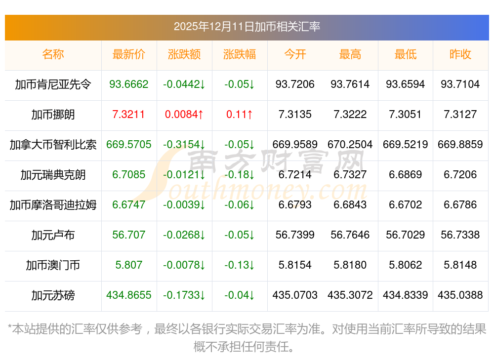Click the row name 加元苏磅
The height and width of the screenshot is (362, 494).
click(x=53, y=295)
